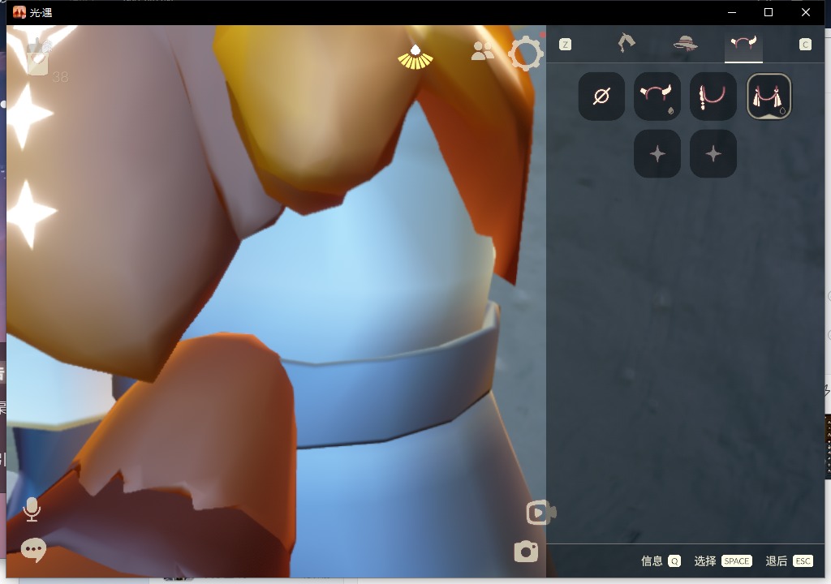Click the 信息 Q info button
This screenshot has width=831, height=584.
tap(661, 561)
